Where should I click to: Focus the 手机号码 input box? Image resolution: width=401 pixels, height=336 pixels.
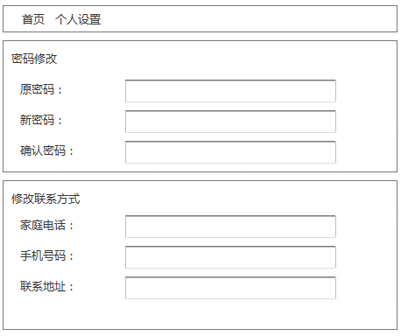pyautogui.click(x=230, y=257)
